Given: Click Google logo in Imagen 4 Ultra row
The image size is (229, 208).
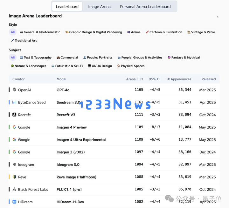Looking at the screenshot, I should tap(14, 140).
